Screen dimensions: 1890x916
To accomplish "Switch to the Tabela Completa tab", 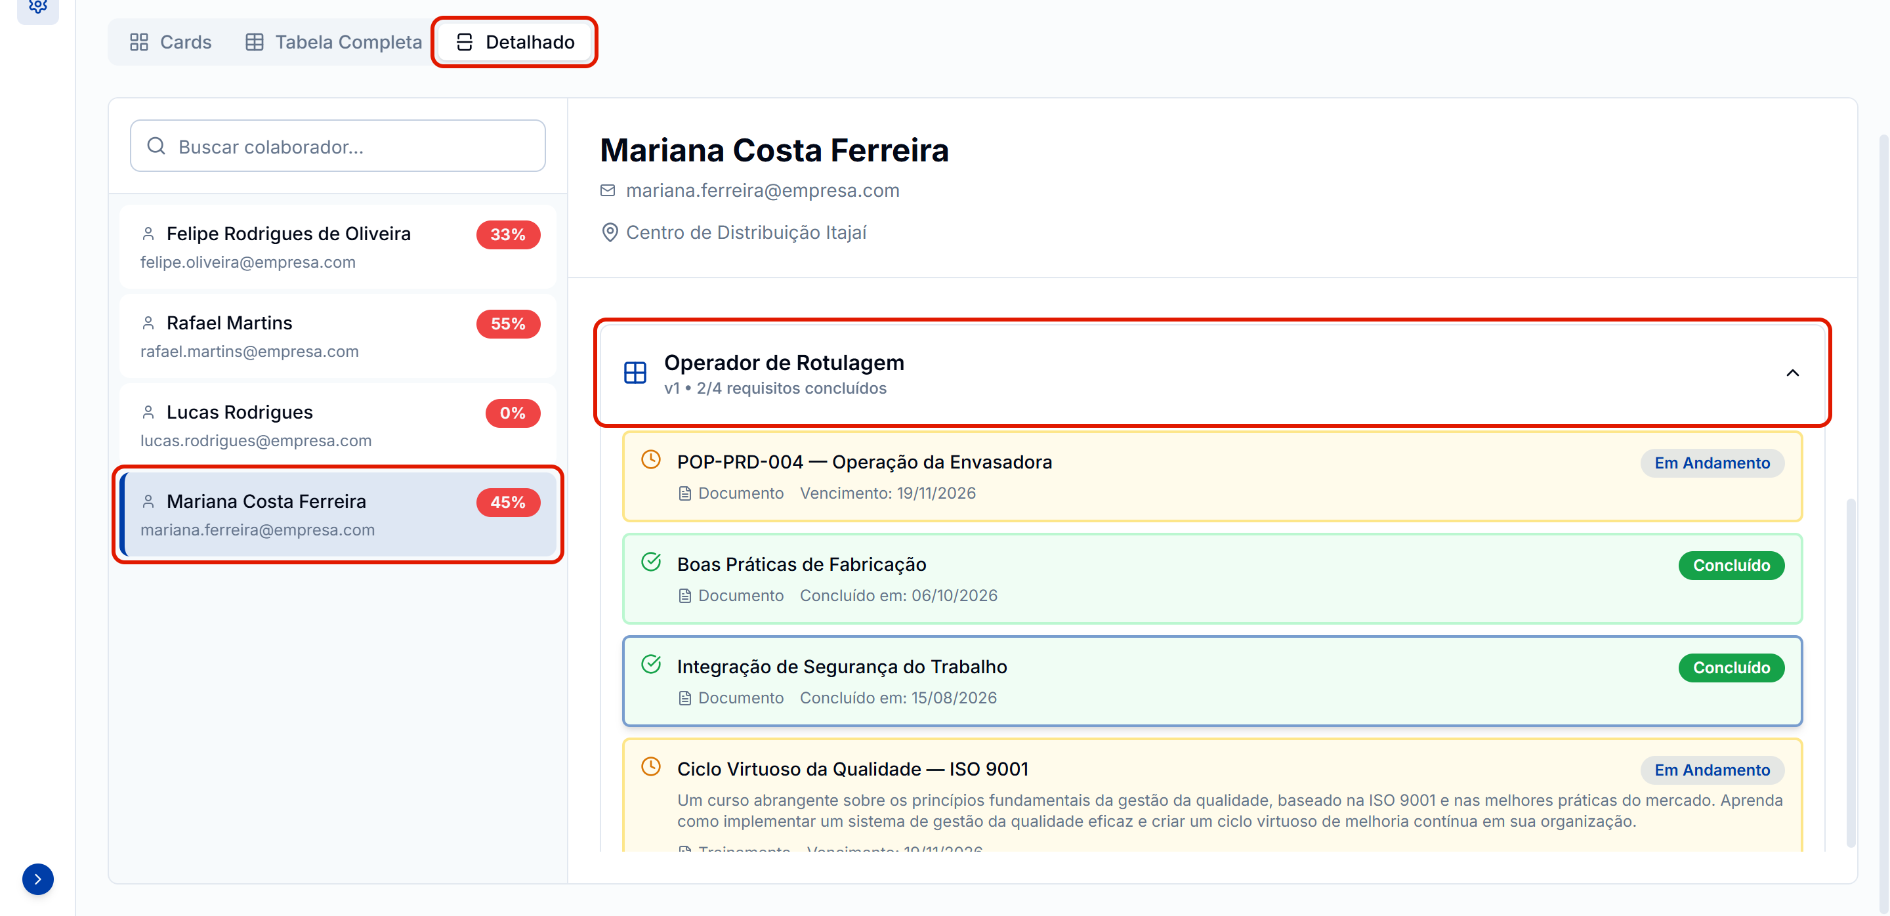I will (334, 43).
